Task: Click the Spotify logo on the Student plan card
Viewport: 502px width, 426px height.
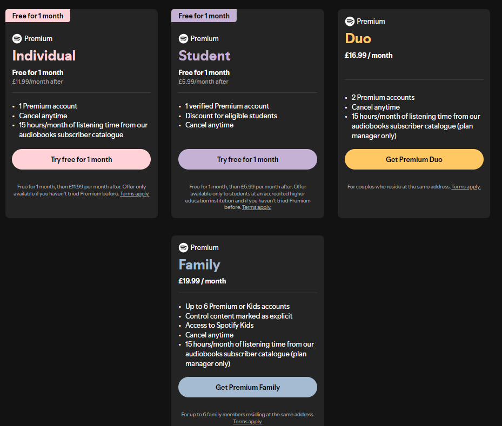Action: (x=183, y=38)
